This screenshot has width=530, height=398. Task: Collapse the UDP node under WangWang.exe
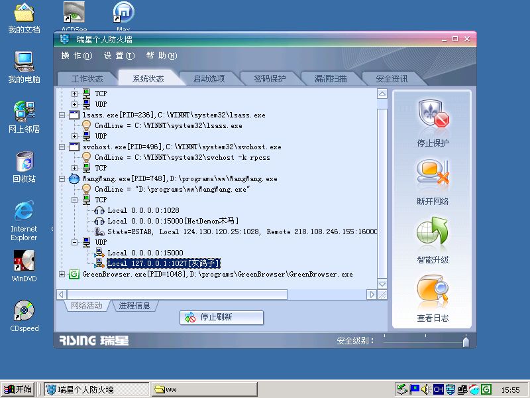coord(74,242)
